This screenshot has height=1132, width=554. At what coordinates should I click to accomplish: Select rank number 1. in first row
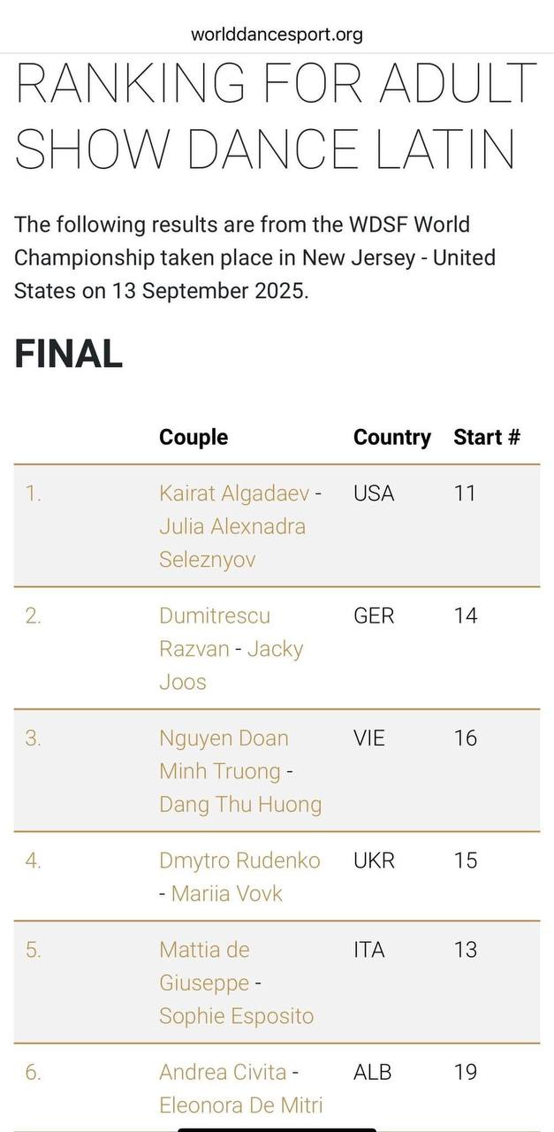click(x=33, y=493)
